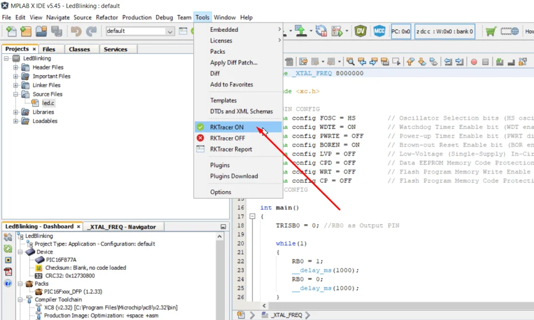534x320 pixels.
Task: Click the editor Find Selection magnifier icon
Action: [x=350, y=62]
